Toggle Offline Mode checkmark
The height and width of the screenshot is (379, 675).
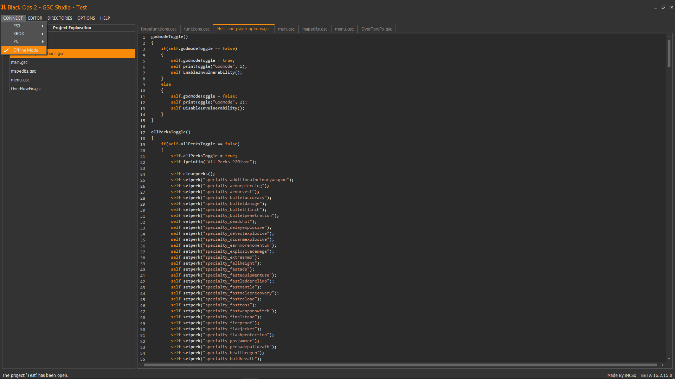tap(24, 50)
